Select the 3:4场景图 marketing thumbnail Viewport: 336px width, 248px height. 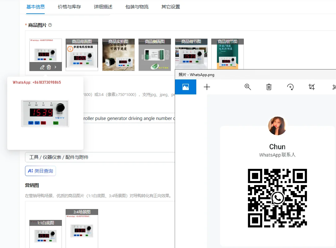tap(82, 229)
